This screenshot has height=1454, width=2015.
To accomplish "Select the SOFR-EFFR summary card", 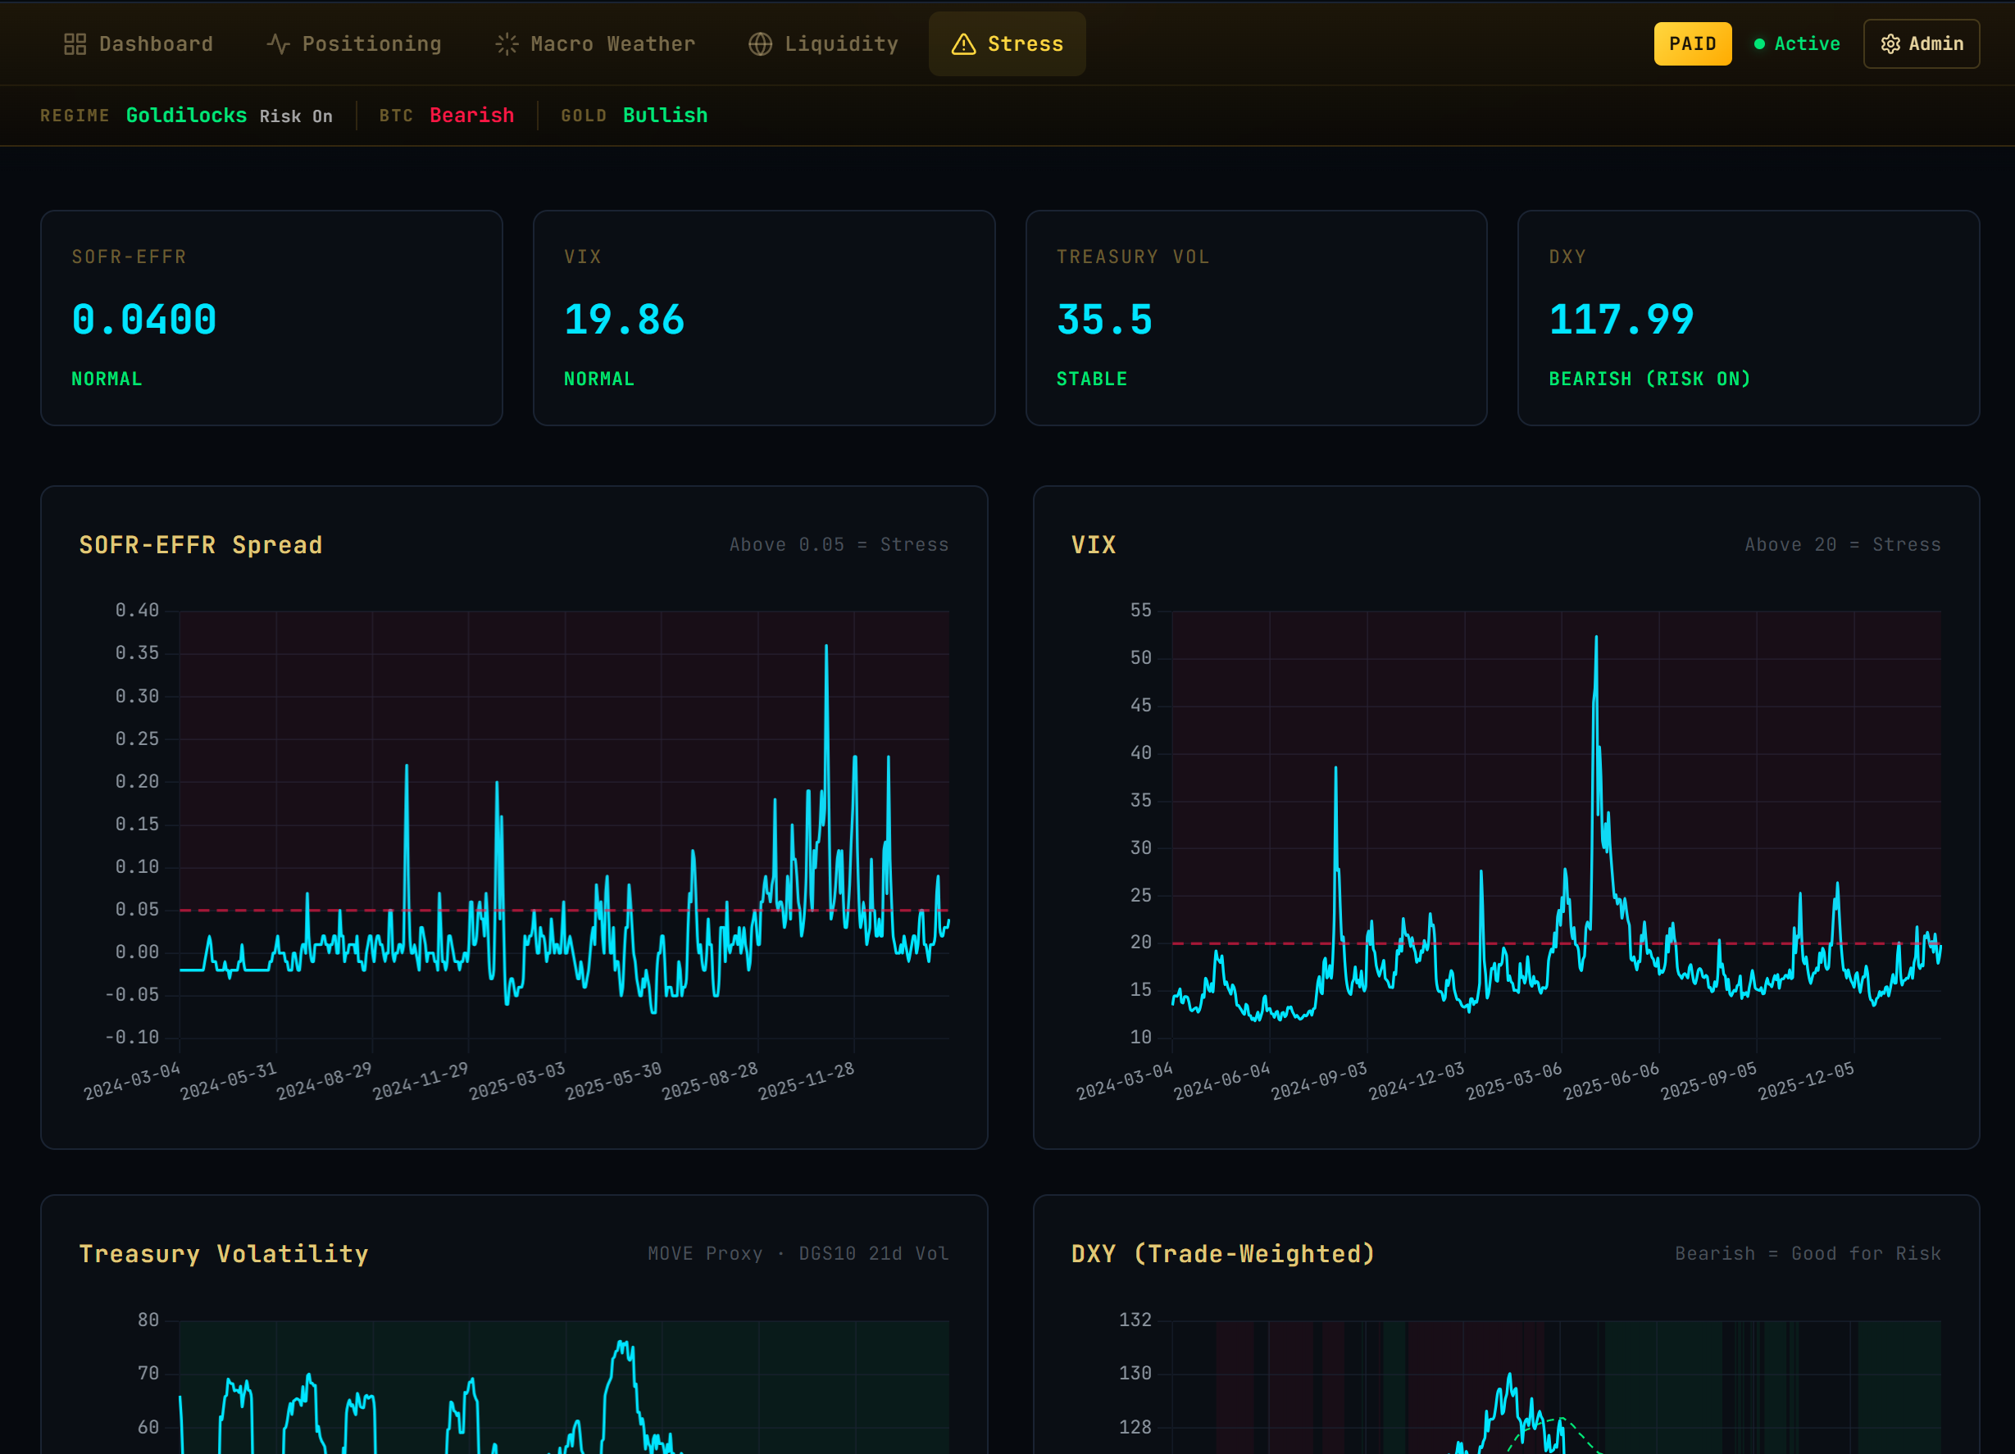I will (272, 318).
